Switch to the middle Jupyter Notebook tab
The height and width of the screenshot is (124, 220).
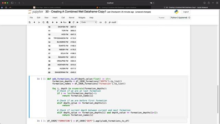coord(117,8)
